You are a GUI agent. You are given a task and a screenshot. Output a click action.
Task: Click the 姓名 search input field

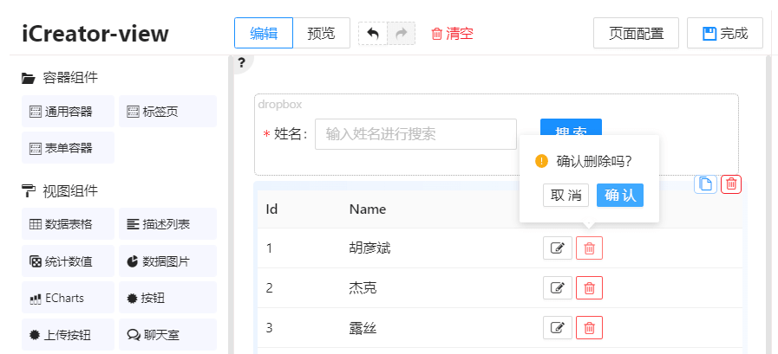[415, 134]
